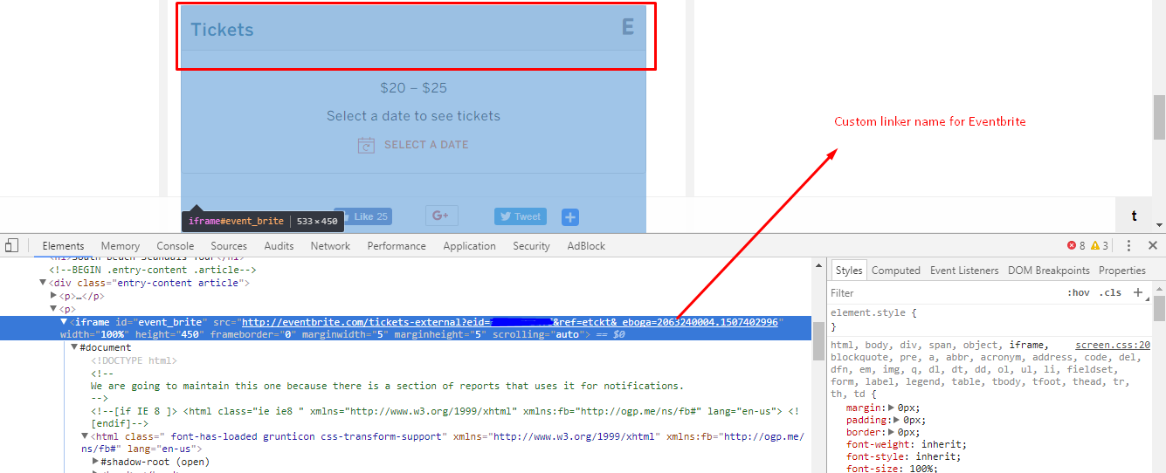
Task: Click the plus icon to add new style rule
Action: (x=1137, y=292)
